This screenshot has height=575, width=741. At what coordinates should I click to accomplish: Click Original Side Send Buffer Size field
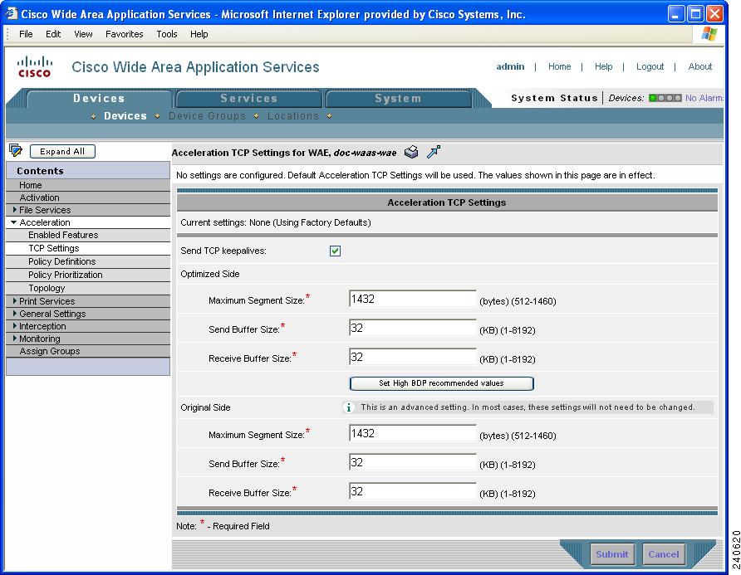pyautogui.click(x=413, y=462)
